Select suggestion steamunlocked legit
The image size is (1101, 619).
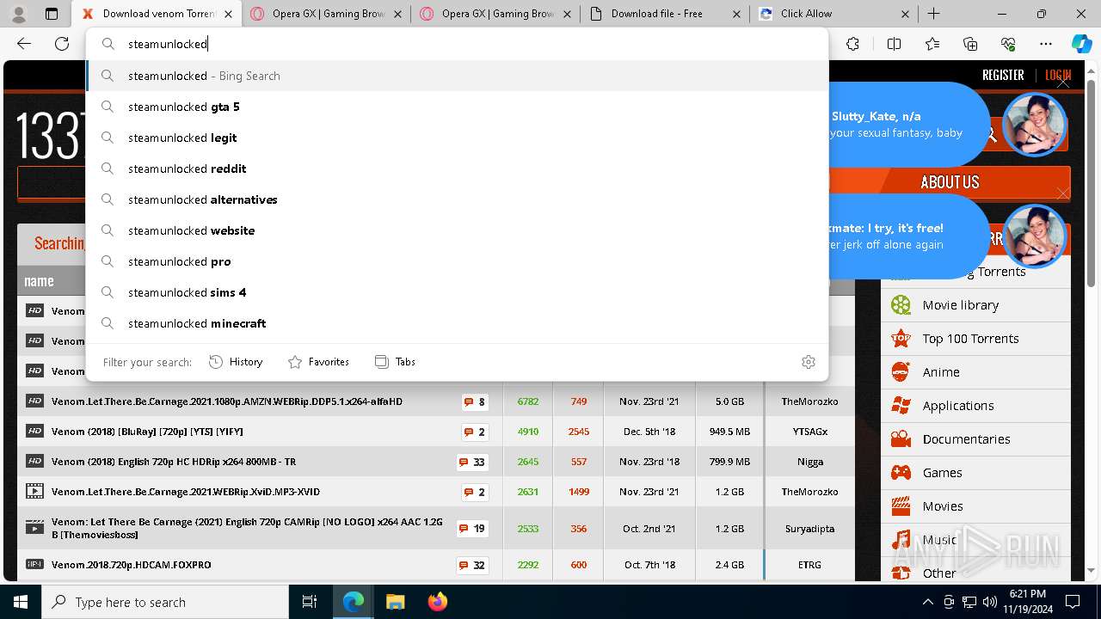point(457,138)
